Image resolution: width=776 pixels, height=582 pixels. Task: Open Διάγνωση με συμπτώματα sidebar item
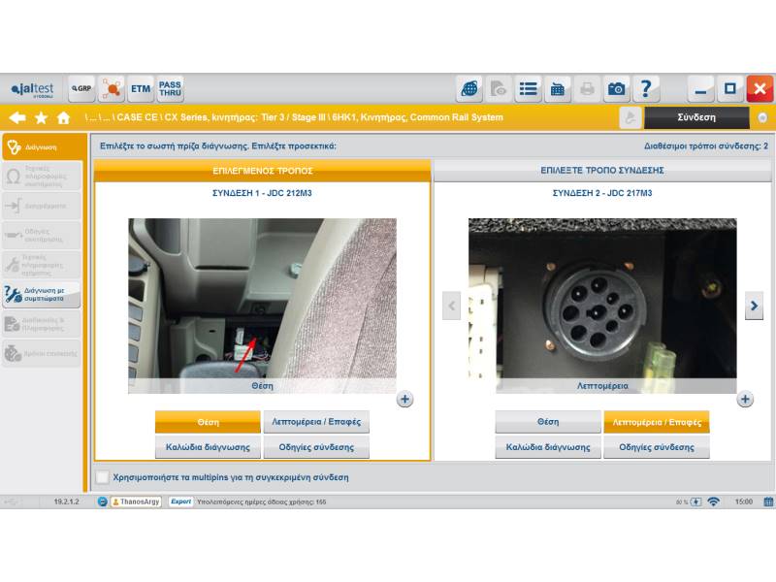click(x=43, y=294)
